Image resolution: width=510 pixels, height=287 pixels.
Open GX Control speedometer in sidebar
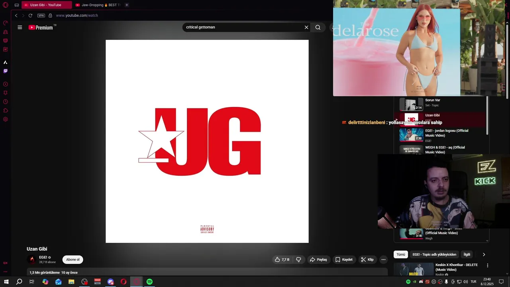pyautogui.click(x=6, y=23)
